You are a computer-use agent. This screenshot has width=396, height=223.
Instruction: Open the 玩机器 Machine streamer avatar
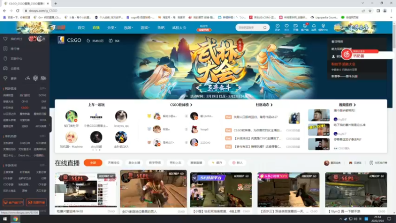point(71,137)
